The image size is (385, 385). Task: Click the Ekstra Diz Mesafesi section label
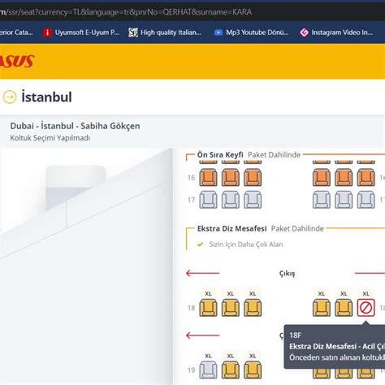232,228
